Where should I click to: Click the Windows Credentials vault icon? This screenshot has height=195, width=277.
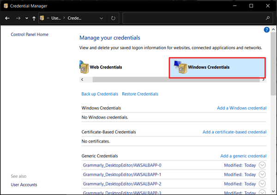click(181, 68)
